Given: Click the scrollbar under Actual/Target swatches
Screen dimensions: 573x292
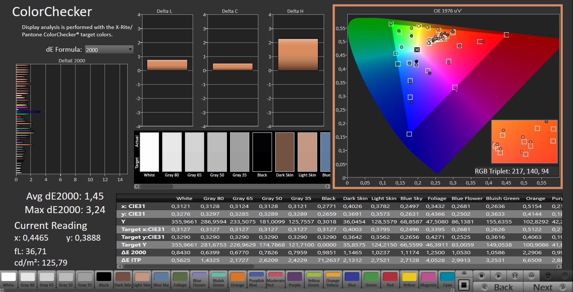Looking at the screenshot, I should (156, 186).
